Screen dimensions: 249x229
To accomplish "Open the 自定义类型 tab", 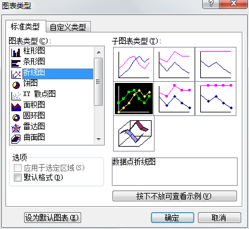I will [x=68, y=27].
